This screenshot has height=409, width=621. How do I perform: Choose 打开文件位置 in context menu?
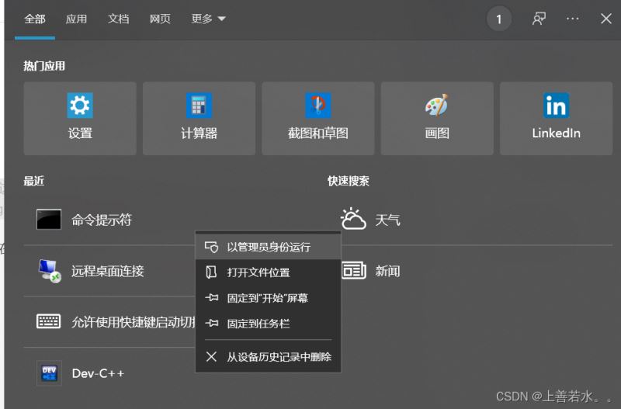click(x=258, y=272)
